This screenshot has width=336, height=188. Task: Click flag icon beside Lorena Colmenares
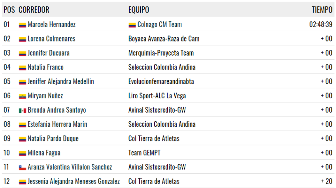(x=23, y=39)
